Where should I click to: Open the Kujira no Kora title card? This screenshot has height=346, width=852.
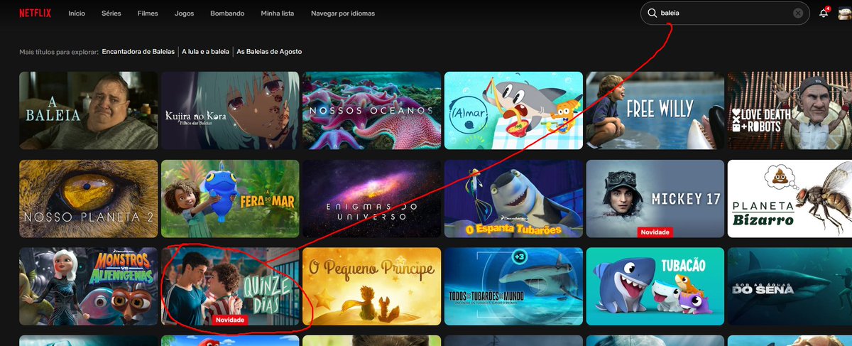pyautogui.click(x=230, y=110)
